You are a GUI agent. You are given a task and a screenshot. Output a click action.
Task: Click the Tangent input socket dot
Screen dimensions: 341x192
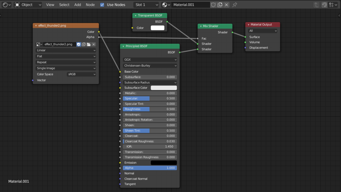tap(120, 184)
